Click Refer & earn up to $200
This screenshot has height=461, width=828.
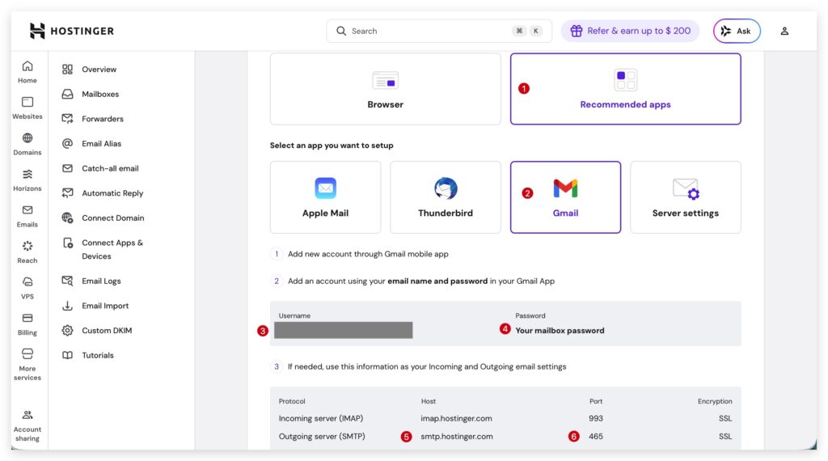tap(630, 31)
